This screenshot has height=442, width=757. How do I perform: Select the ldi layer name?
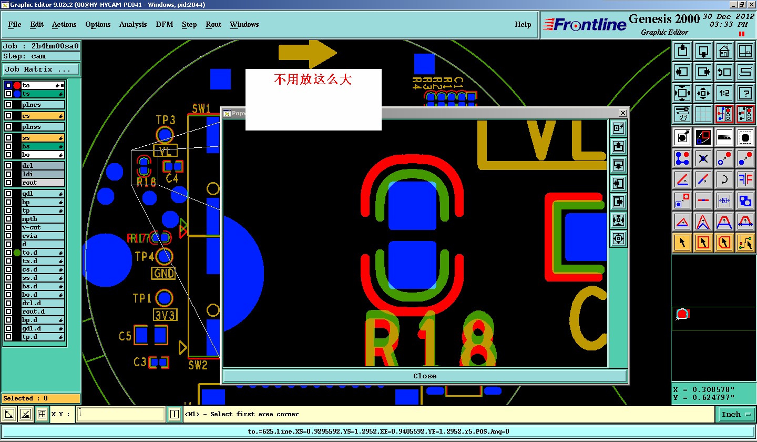(x=43, y=174)
